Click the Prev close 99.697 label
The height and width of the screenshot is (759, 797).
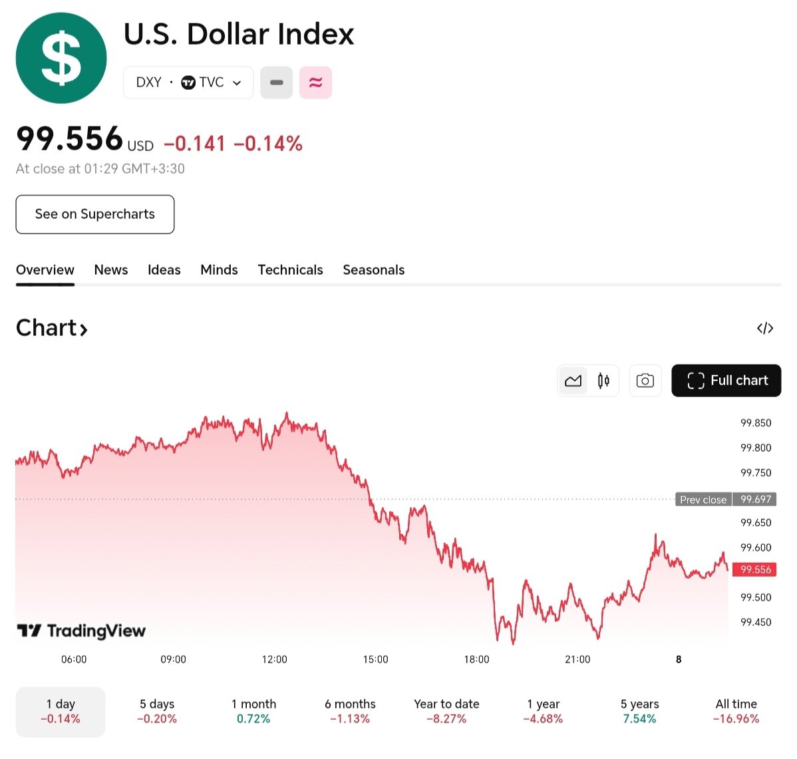coord(725,500)
